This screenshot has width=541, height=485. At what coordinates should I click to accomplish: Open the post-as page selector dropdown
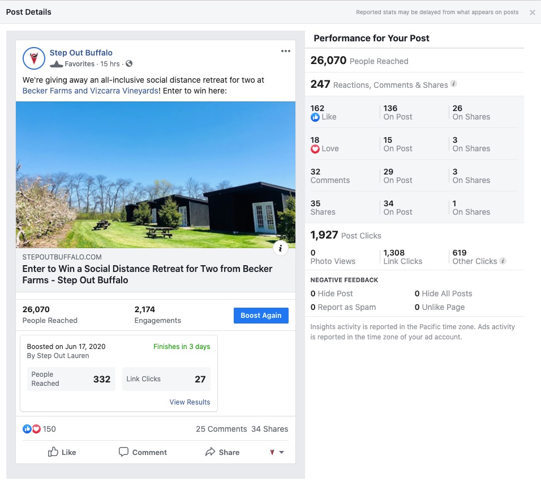tap(277, 452)
